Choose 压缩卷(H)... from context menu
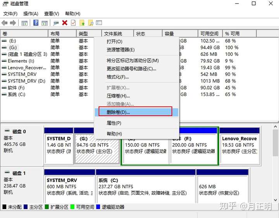Viewport: 279px width, 218px height. [136, 96]
